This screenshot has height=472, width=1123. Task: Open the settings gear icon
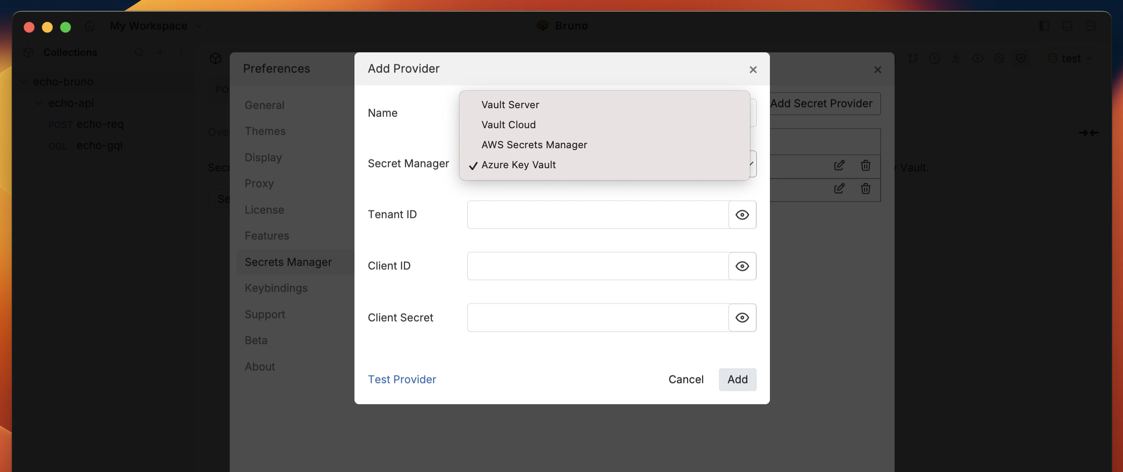[1000, 58]
